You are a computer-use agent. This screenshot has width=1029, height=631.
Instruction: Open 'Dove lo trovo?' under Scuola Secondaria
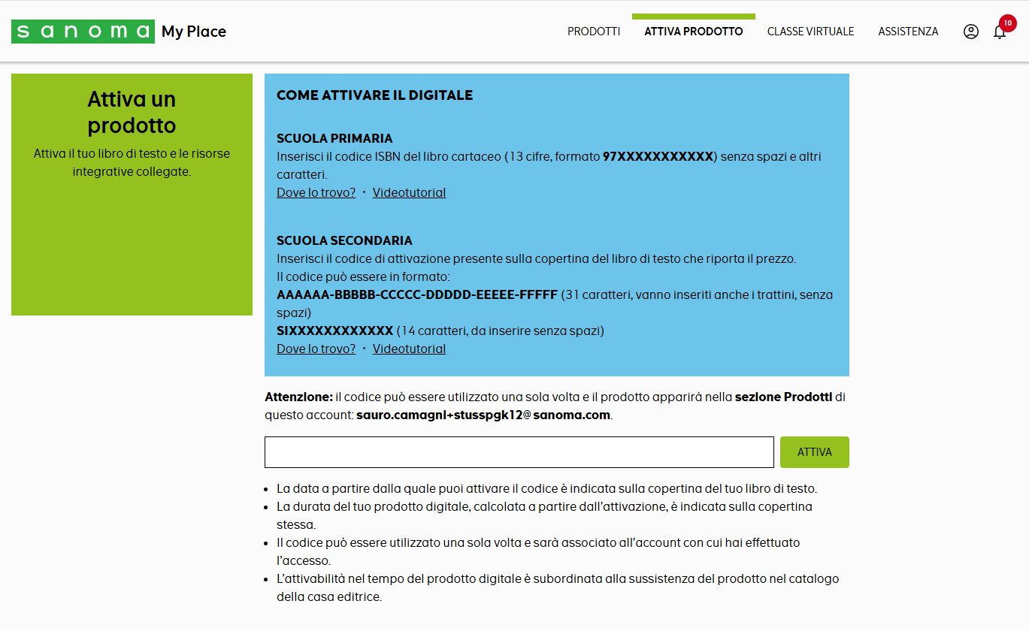click(x=316, y=349)
